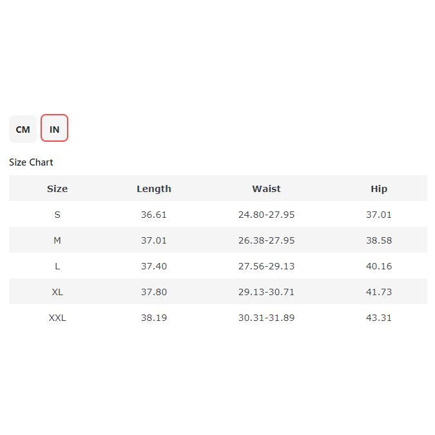
Task: Click the Length column header
Action: click(x=154, y=189)
